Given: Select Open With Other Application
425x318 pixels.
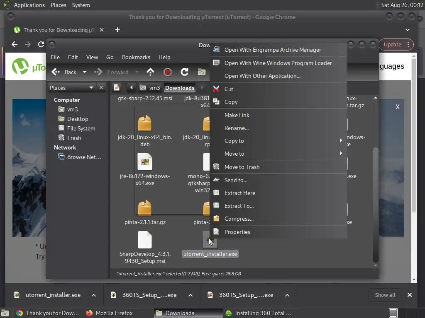Looking at the screenshot, I should click(x=278, y=76).
